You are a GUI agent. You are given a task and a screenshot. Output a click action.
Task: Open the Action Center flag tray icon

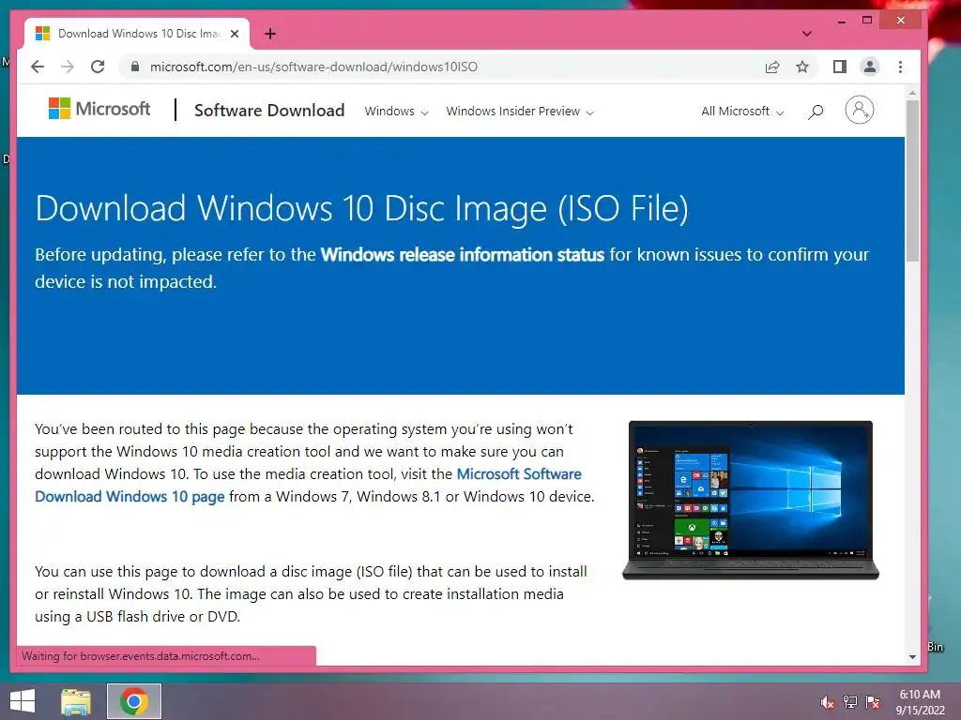[x=873, y=702]
